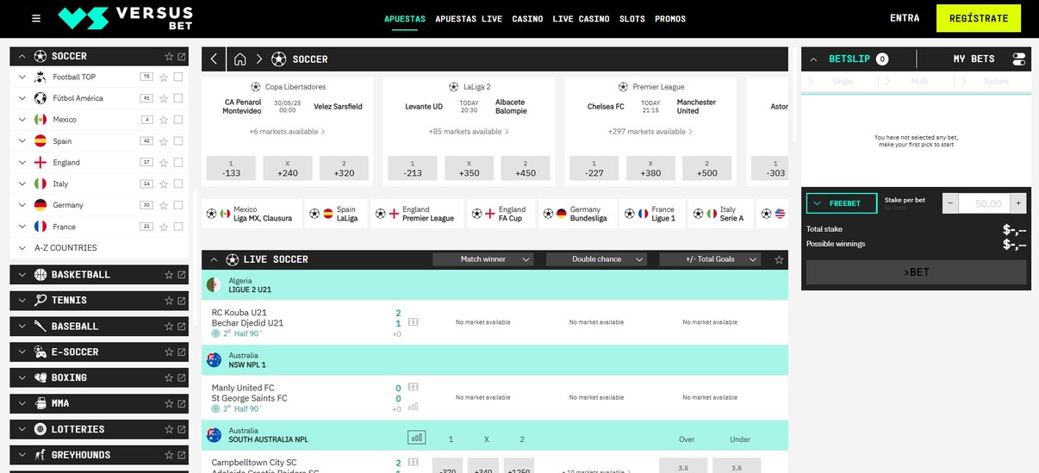Viewport: 1039px width, 473px height.
Task: Favorite the Boxing section star
Action: coord(169,377)
